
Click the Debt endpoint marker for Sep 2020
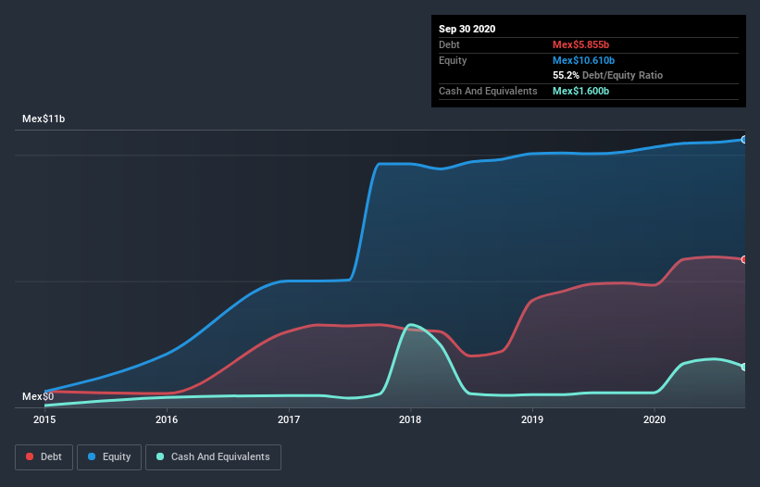tap(744, 260)
